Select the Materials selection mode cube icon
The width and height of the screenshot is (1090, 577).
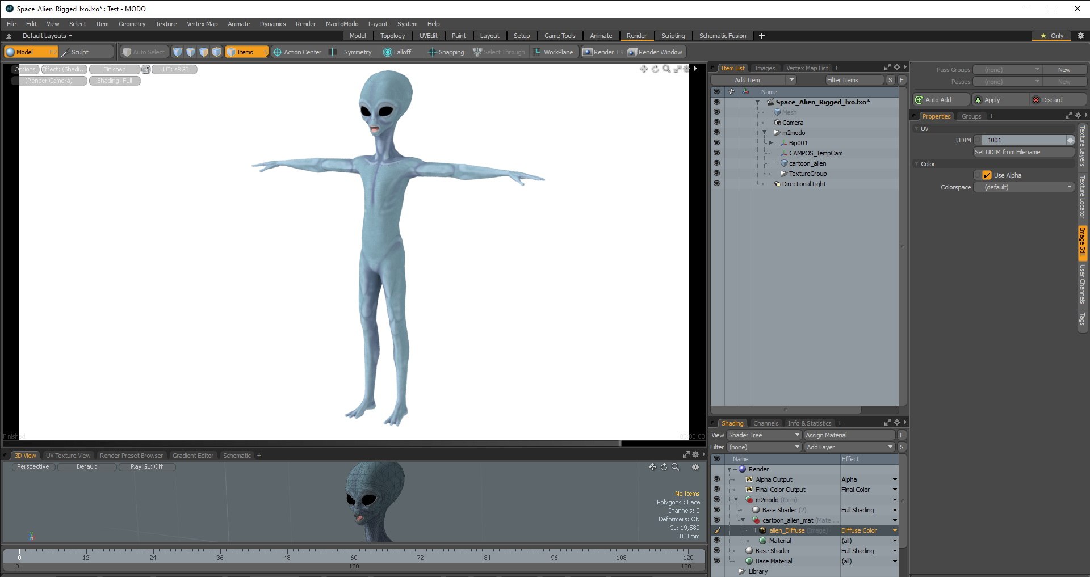[x=217, y=52]
